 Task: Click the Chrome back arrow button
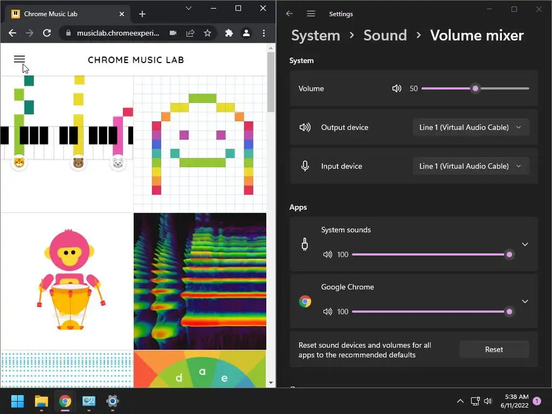12,33
